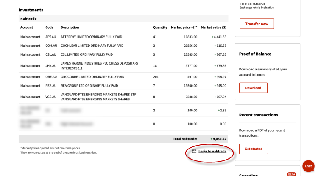Select the APT.AU code cell
The image size is (318, 176).
[x=50, y=37]
